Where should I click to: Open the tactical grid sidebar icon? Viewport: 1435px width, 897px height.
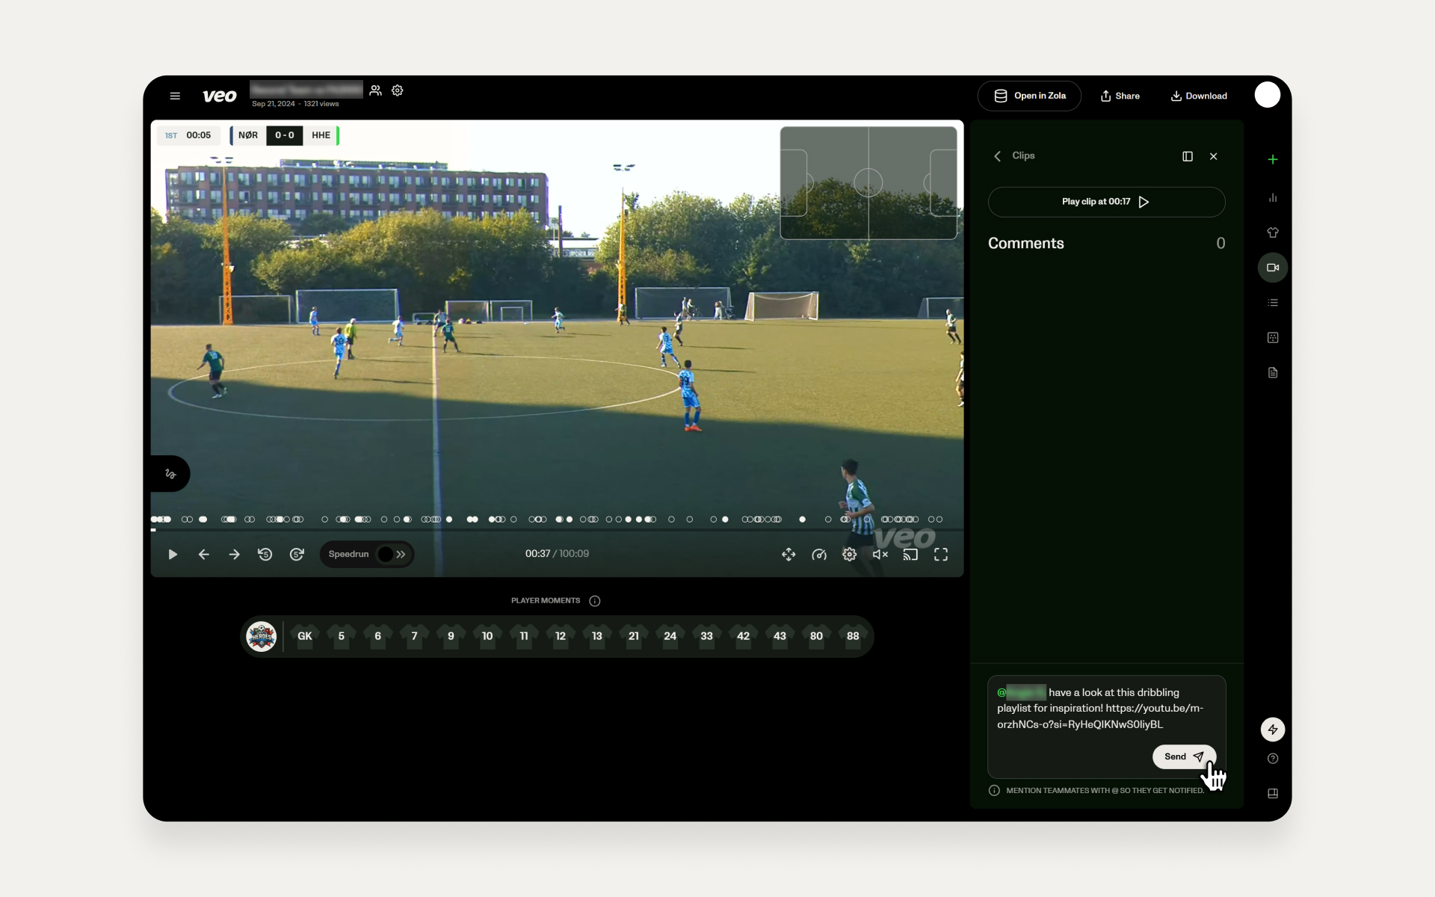(x=1273, y=338)
